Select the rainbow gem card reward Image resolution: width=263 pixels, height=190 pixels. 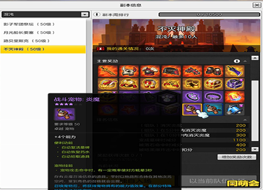point(235,97)
